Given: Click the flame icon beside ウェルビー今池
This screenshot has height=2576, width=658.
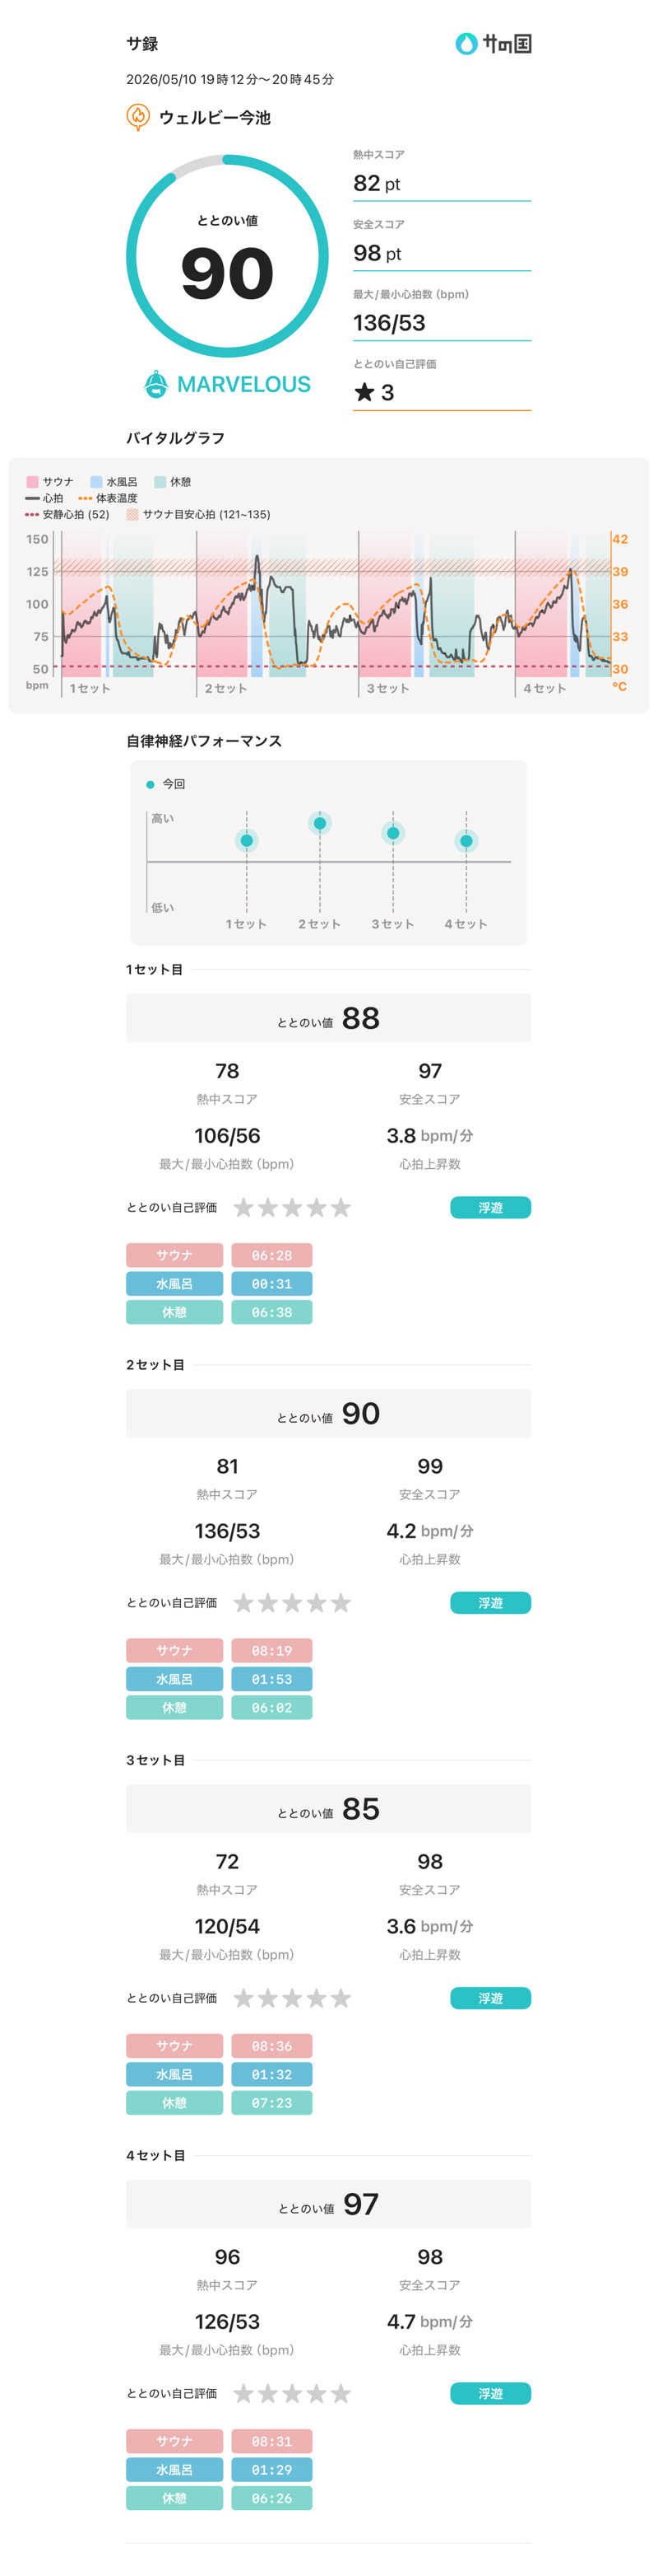Looking at the screenshot, I should pos(138,117).
